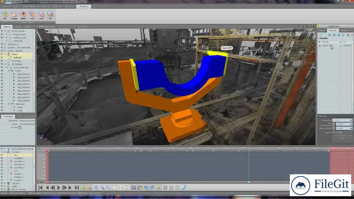Toggle visibility eye of Obj_000005
The width and height of the screenshot is (354, 199).
2,87
